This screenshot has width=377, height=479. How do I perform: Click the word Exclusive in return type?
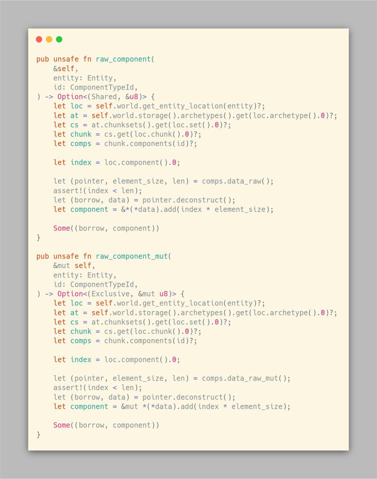110,294
